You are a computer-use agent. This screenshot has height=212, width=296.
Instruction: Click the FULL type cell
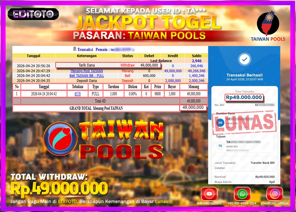pos(95,94)
